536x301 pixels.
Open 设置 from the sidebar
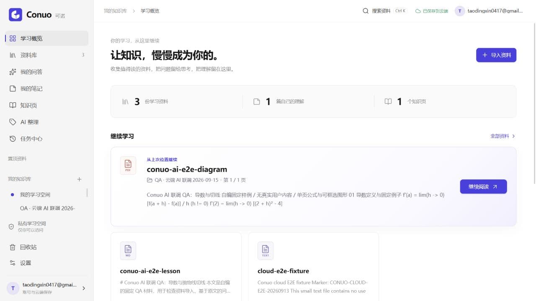click(47, 263)
